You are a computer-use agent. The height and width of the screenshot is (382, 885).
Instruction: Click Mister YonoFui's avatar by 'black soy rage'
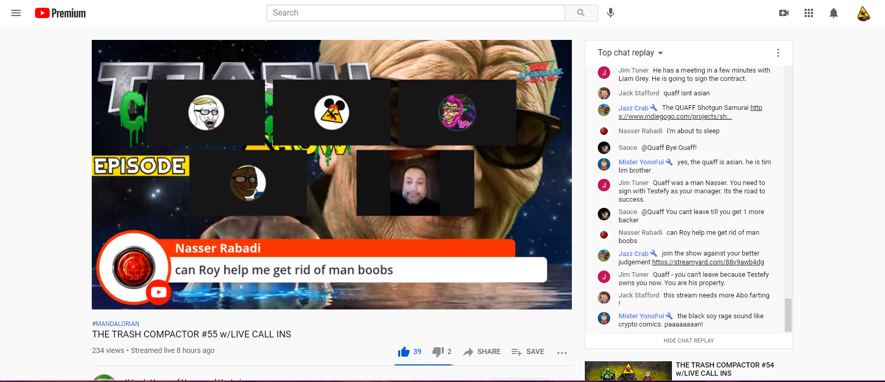point(604,318)
